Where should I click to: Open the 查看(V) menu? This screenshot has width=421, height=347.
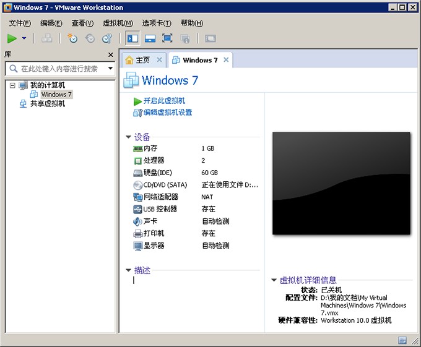[82, 23]
